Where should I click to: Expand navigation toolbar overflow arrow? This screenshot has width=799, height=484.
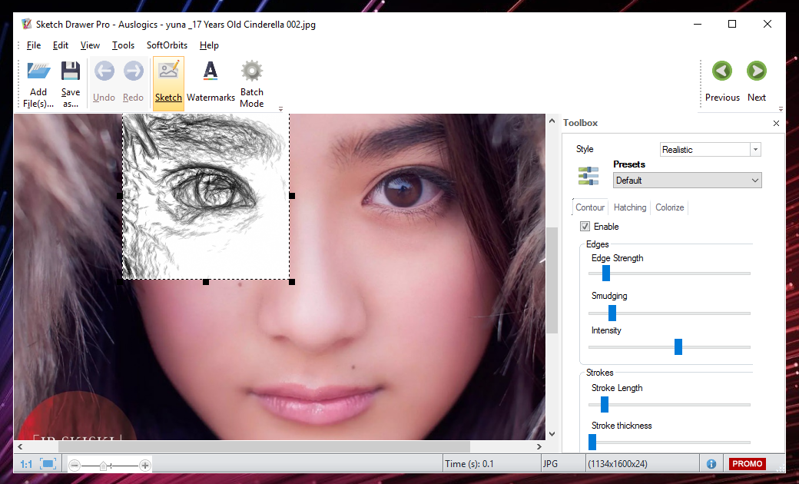click(x=781, y=109)
